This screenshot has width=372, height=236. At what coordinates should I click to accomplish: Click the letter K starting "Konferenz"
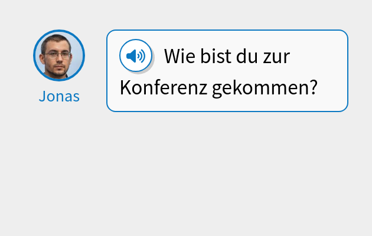click(125, 88)
